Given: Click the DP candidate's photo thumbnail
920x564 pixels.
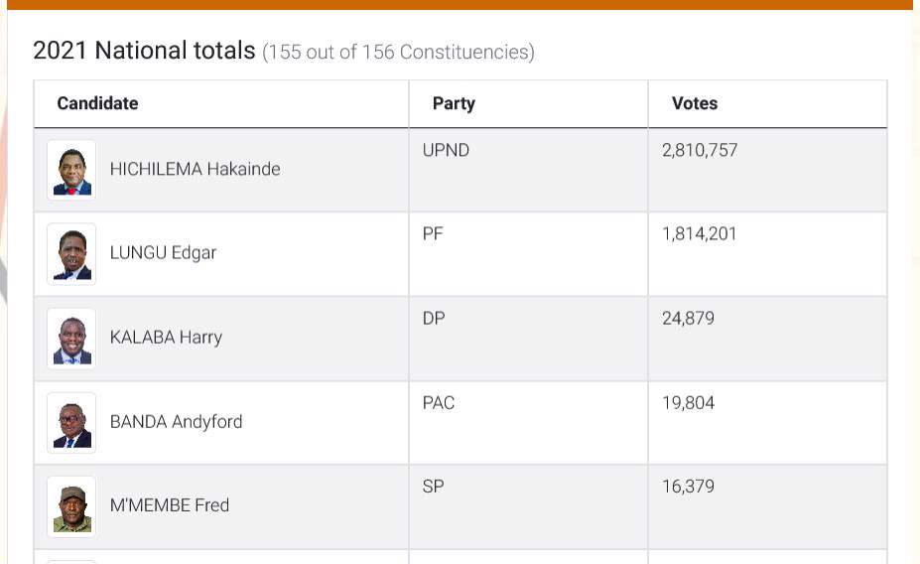Looking at the screenshot, I should coord(71,339).
